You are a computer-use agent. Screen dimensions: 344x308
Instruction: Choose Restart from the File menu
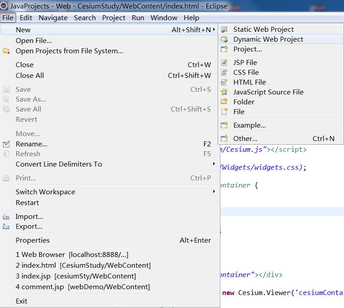pyautogui.click(x=110, y=202)
